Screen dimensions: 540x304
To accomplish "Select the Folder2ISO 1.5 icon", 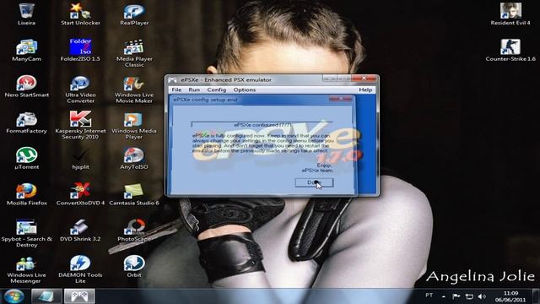I will click(x=80, y=50).
